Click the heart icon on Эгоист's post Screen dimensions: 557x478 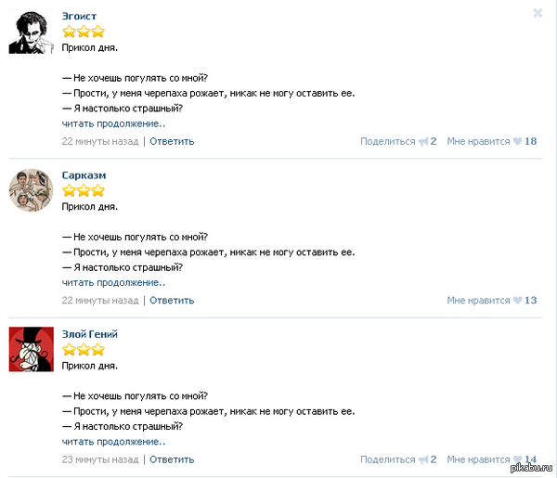tap(517, 142)
